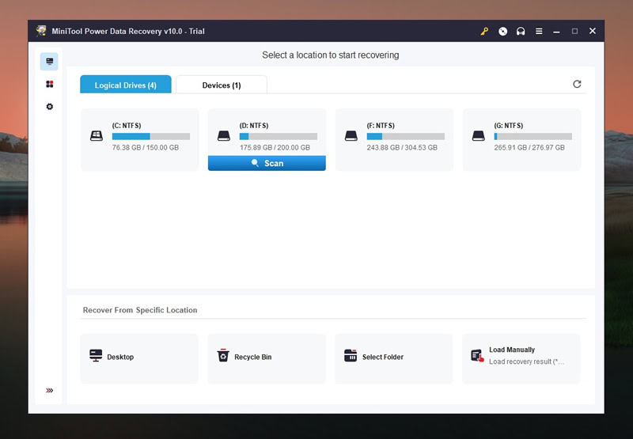The width and height of the screenshot is (633, 439).
Task: Switch to Logical Drives (4) tab
Action: 126,85
